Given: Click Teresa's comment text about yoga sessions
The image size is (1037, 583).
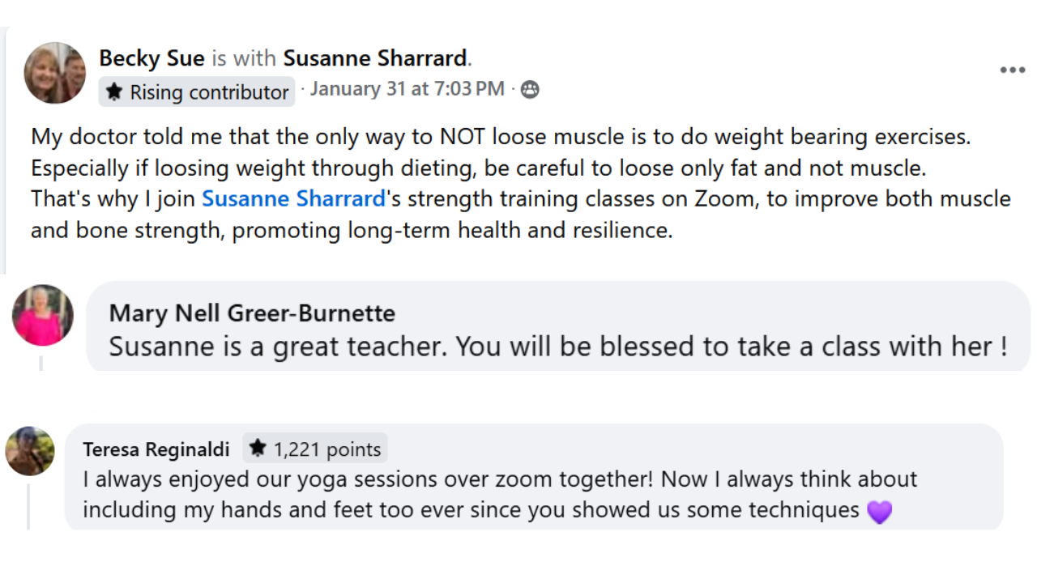Looking at the screenshot, I should pos(499,494).
